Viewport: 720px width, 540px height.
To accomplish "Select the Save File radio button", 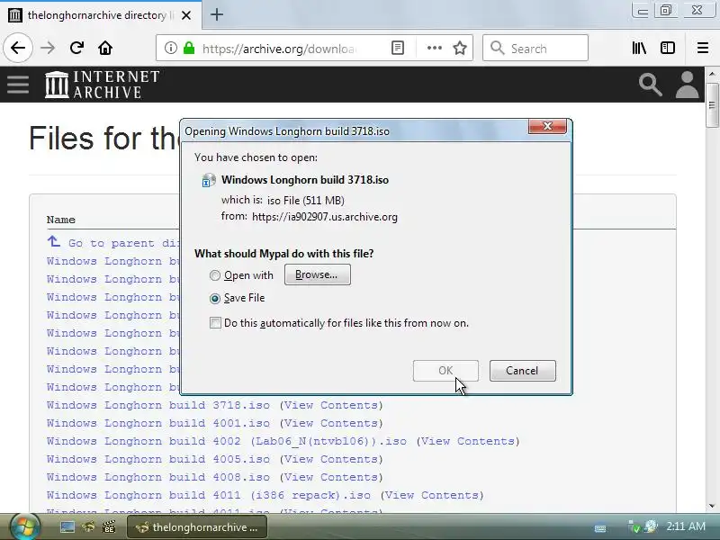I will click(214, 299).
